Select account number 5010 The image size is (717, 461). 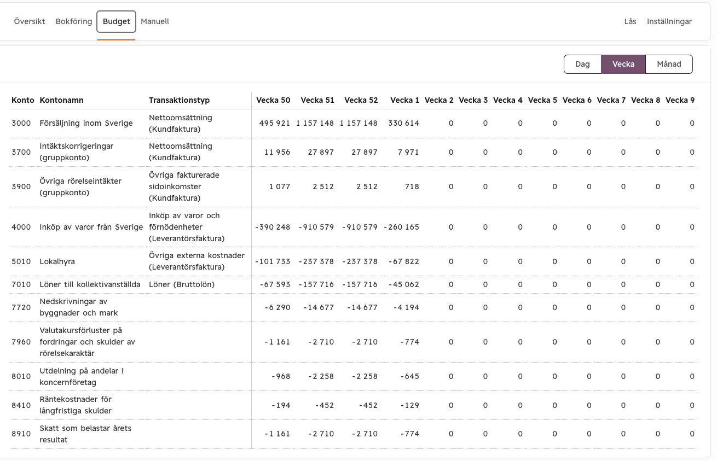coord(21,261)
